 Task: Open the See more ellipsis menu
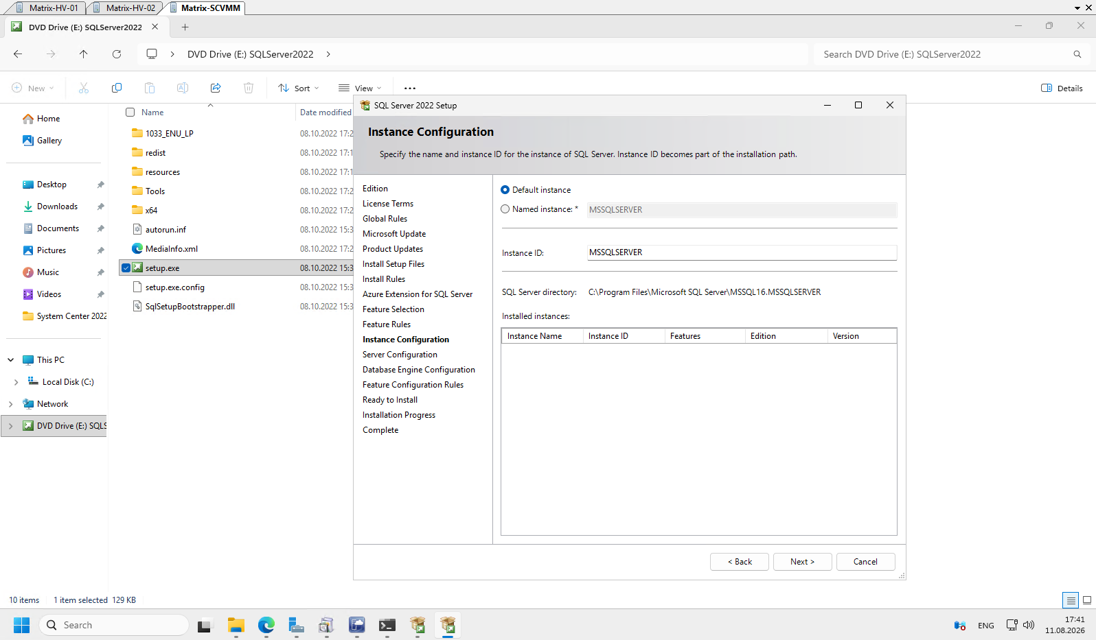coord(410,88)
